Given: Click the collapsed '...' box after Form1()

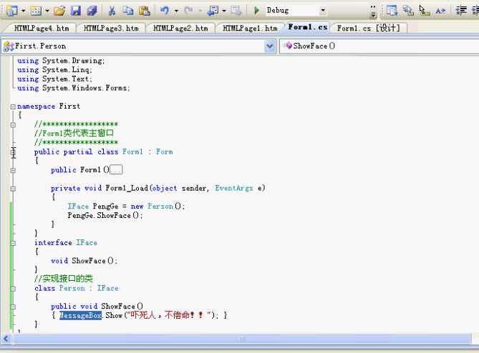Looking at the screenshot, I should pos(116,169).
